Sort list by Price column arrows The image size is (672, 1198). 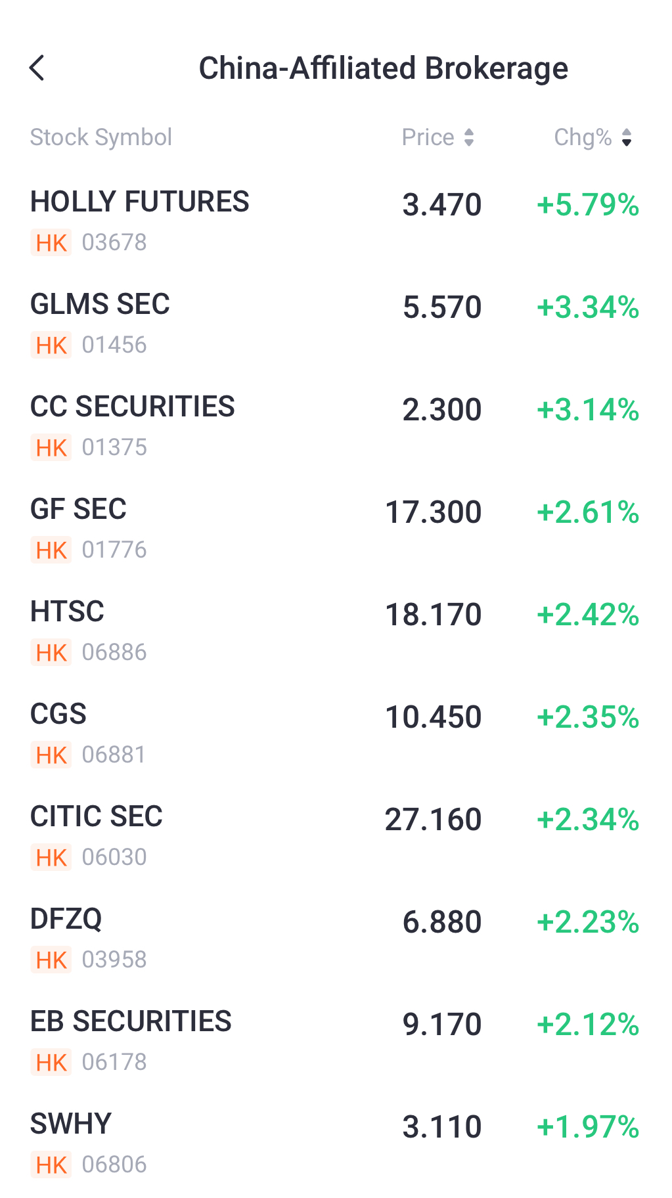[x=469, y=137]
